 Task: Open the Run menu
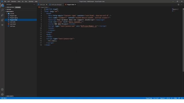(26, 1)
